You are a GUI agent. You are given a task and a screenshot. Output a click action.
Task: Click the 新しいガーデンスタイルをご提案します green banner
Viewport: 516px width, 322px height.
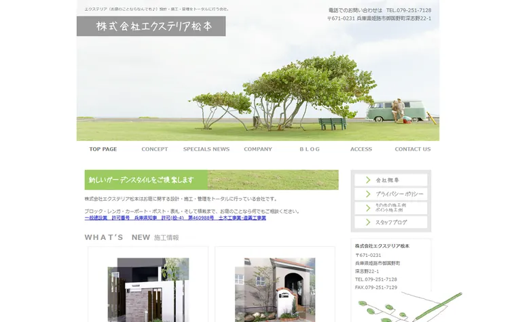212,180
